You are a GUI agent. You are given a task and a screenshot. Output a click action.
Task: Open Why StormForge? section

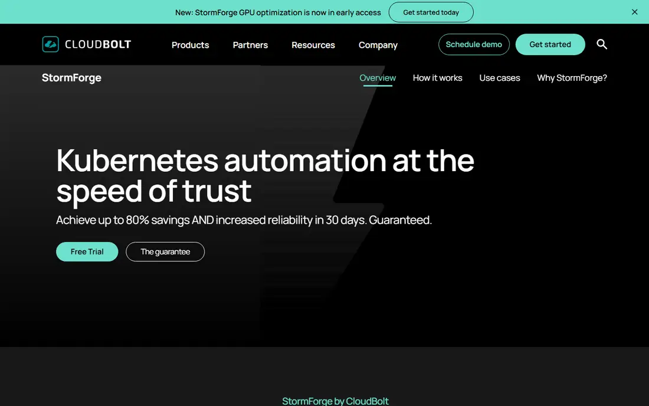point(572,78)
